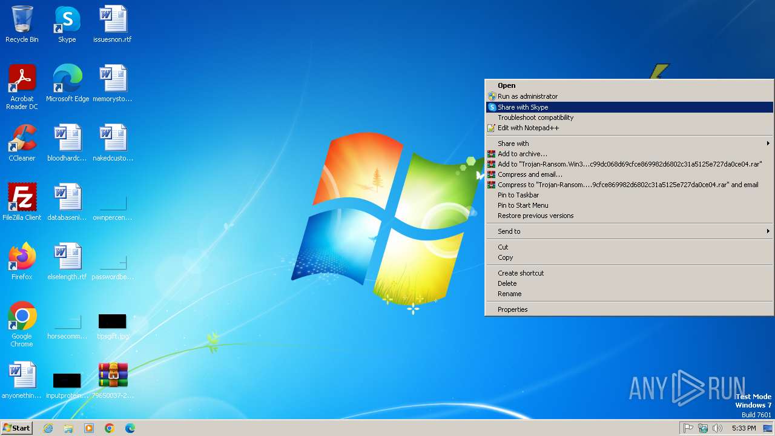This screenshot has height=436, width=775.
Task: Choose Run as administrator
Action: (x=629, y=96)
